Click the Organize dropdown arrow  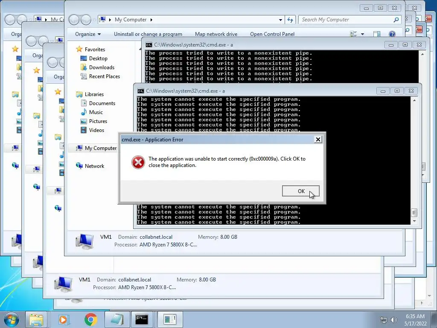[99, 34]
